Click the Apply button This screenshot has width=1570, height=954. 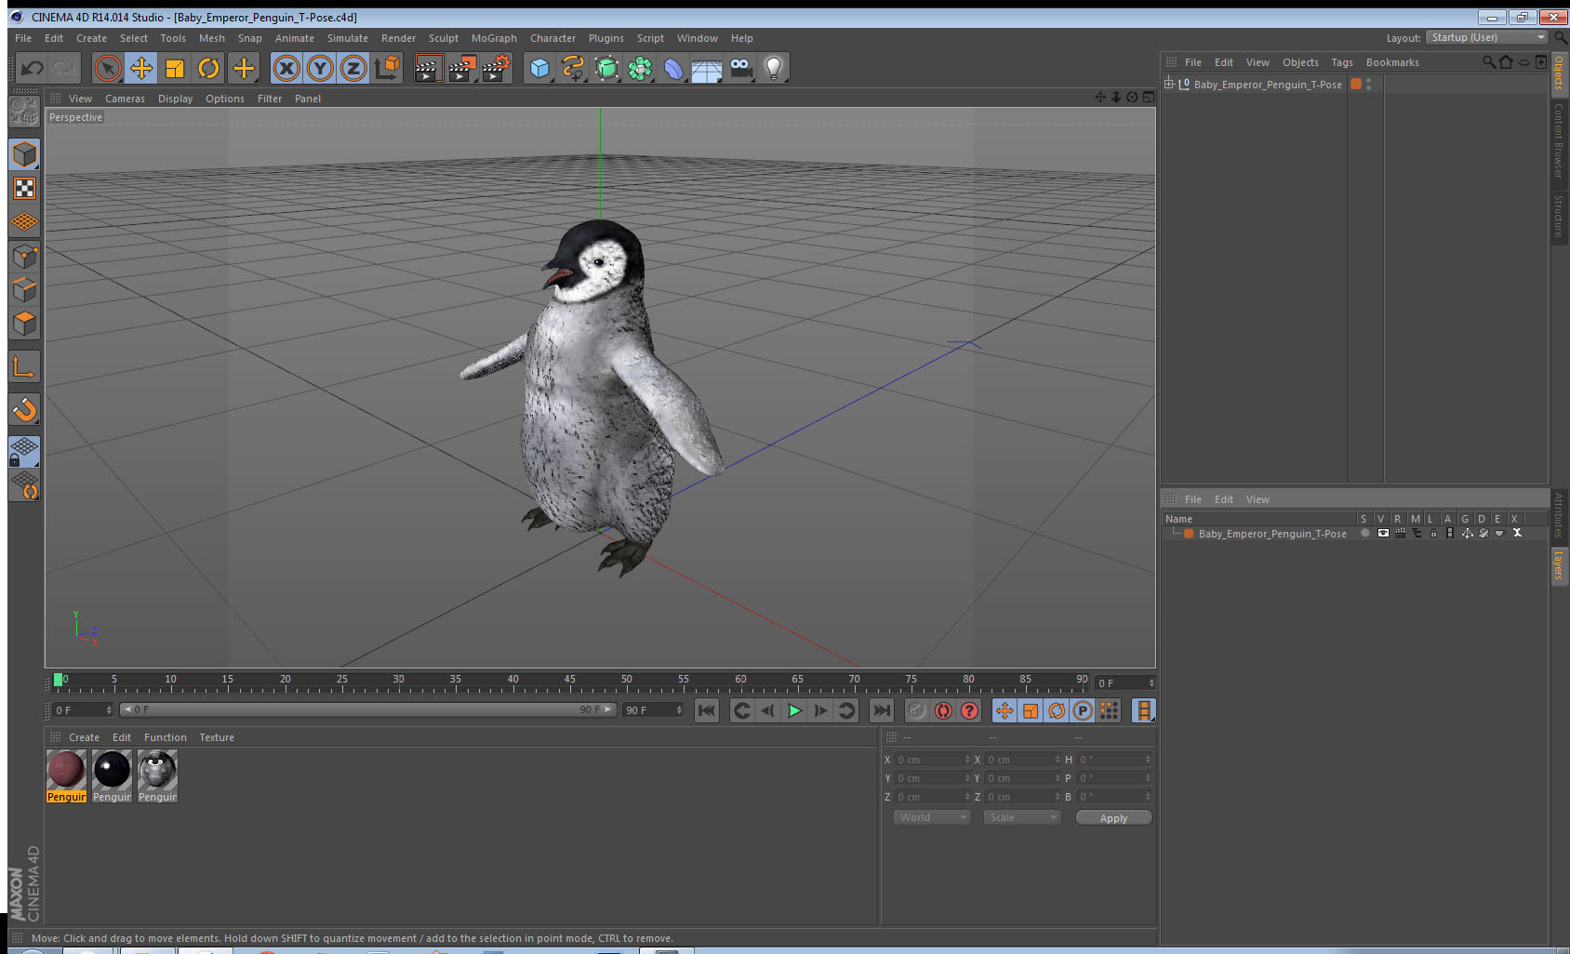1113,818
